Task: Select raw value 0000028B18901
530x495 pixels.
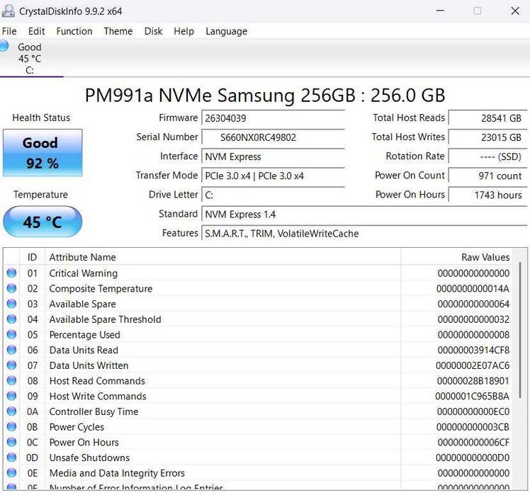Action: pos(473,381)
